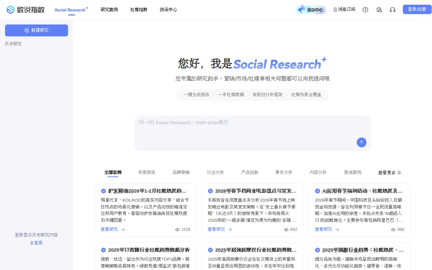Viewport: 432px width, 270px height.
Task: Open the 活动中心 megaphone banner
Action: coord(311,10)
